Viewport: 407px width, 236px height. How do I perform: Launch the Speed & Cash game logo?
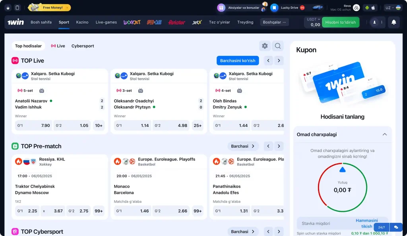coord(154,22)
